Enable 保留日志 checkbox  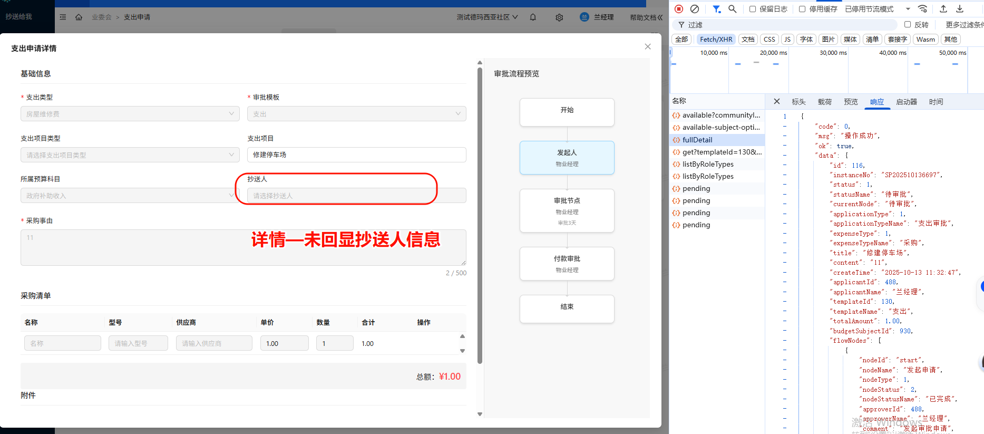tap(753, 9)
